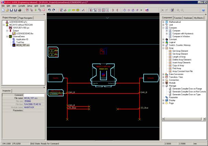Open the Setup menu
208x146 pixels.
click(30, 6)
